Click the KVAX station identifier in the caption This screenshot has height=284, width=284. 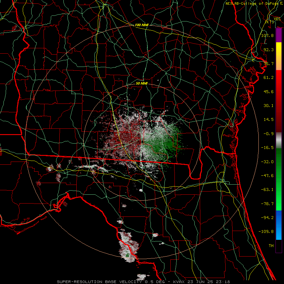pyautogui.click(x=179, y=282)
